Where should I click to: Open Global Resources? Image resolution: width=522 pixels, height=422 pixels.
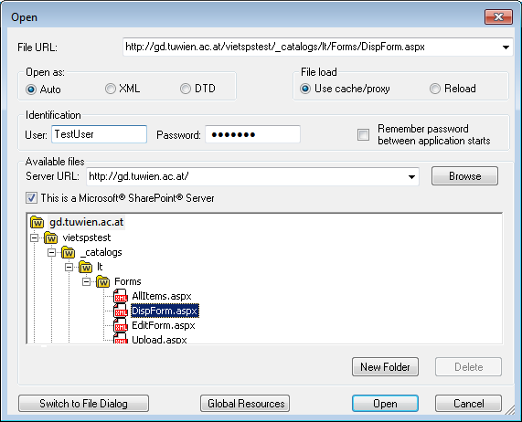(245, 404)
